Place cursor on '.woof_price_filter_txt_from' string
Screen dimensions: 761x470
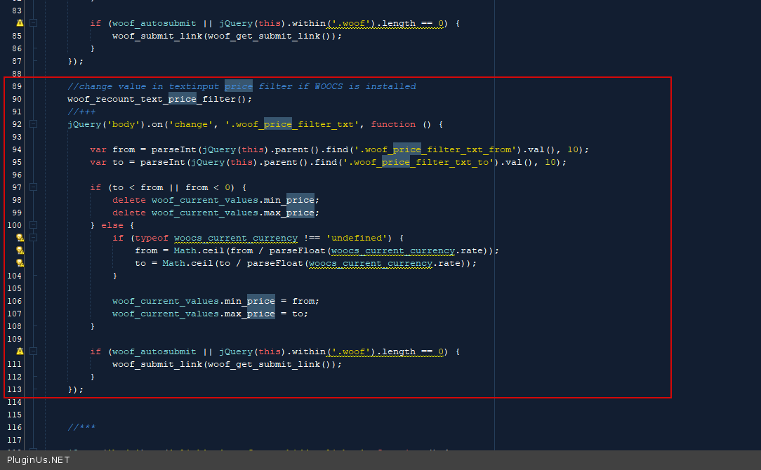(436, 149)
